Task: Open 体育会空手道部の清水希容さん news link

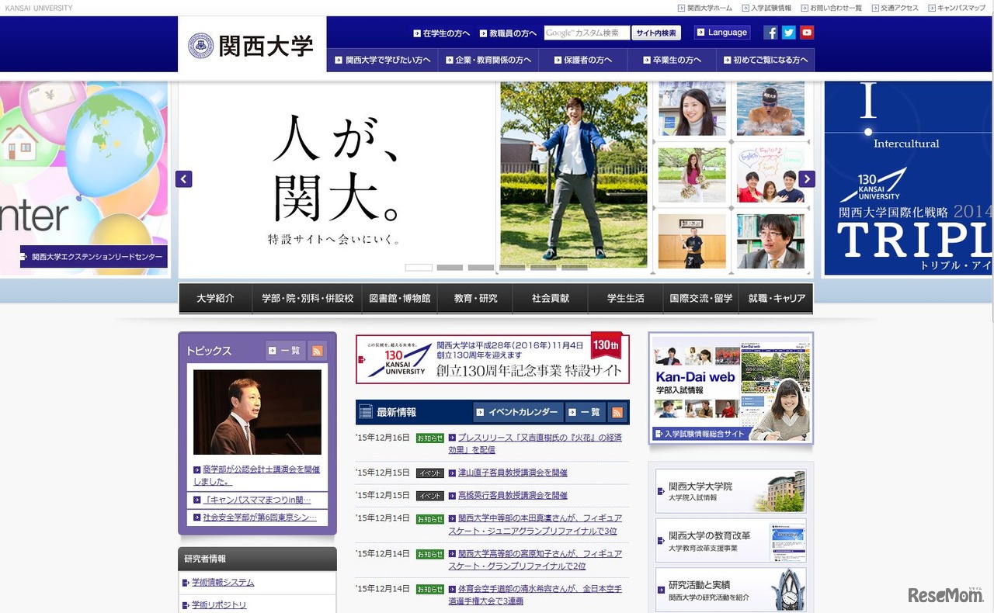Action: [x=535, y=594]
